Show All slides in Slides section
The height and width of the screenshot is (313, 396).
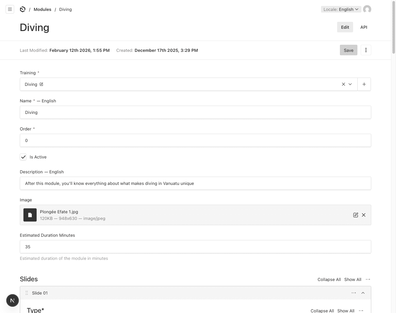tap(352, 279)
